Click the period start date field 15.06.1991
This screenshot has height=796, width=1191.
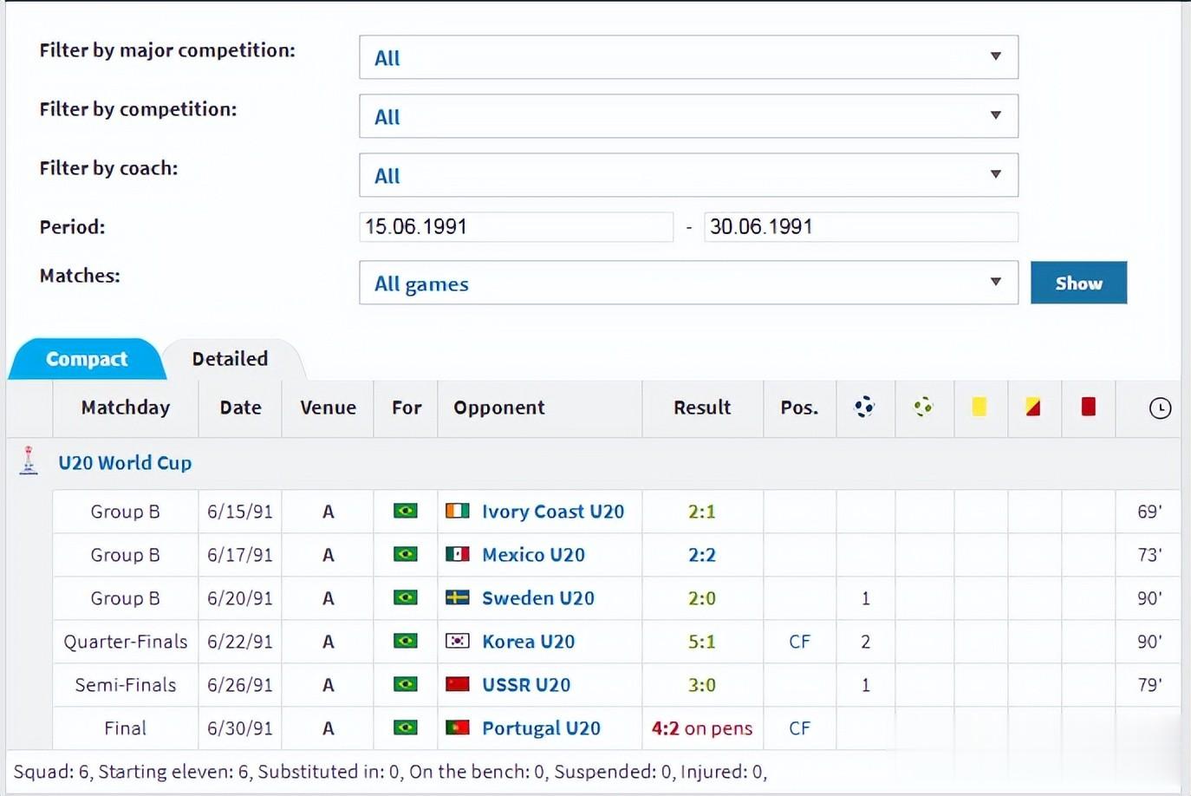[x=517, y=227]
